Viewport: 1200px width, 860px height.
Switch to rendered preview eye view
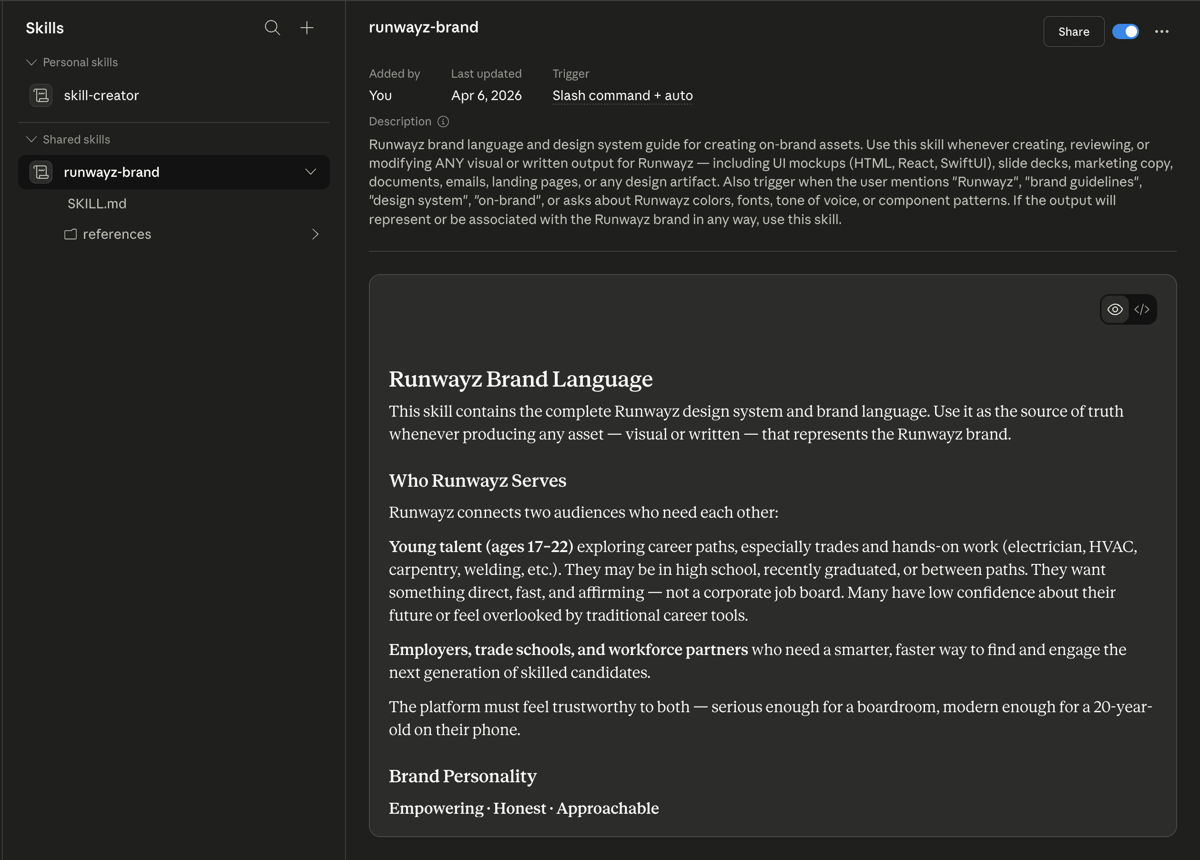click(x=1115, y=309)
